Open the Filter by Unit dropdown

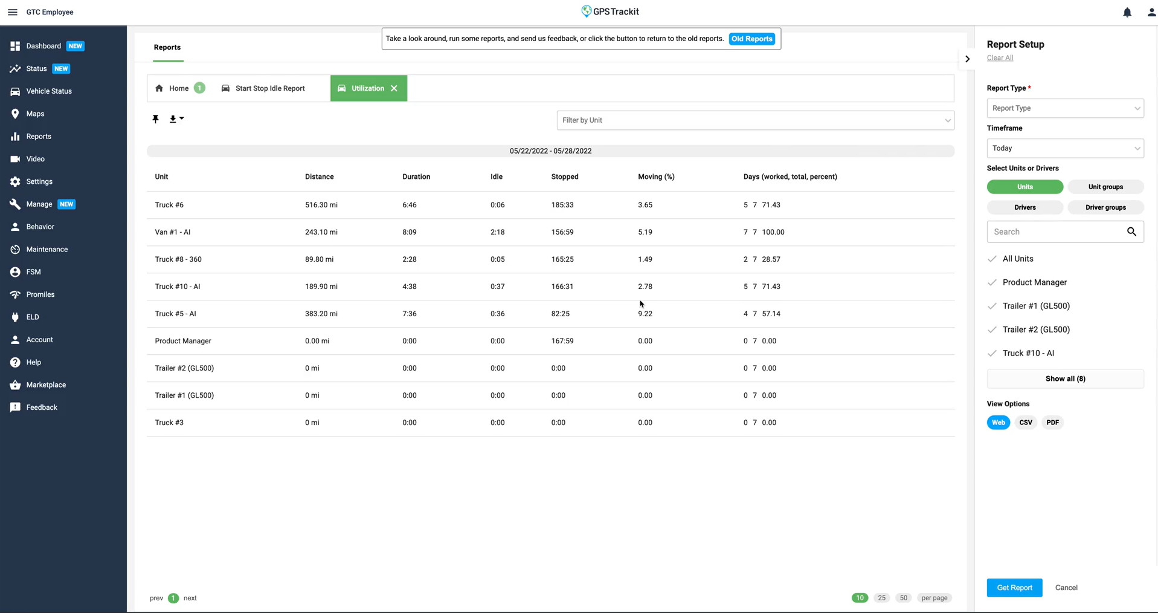[755, 120]
